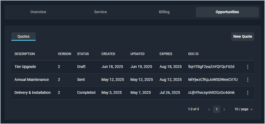Image resolution: width=265 pixels, height=124 pixels.
Task: Open the Billing tab
Action: (164, 12)
